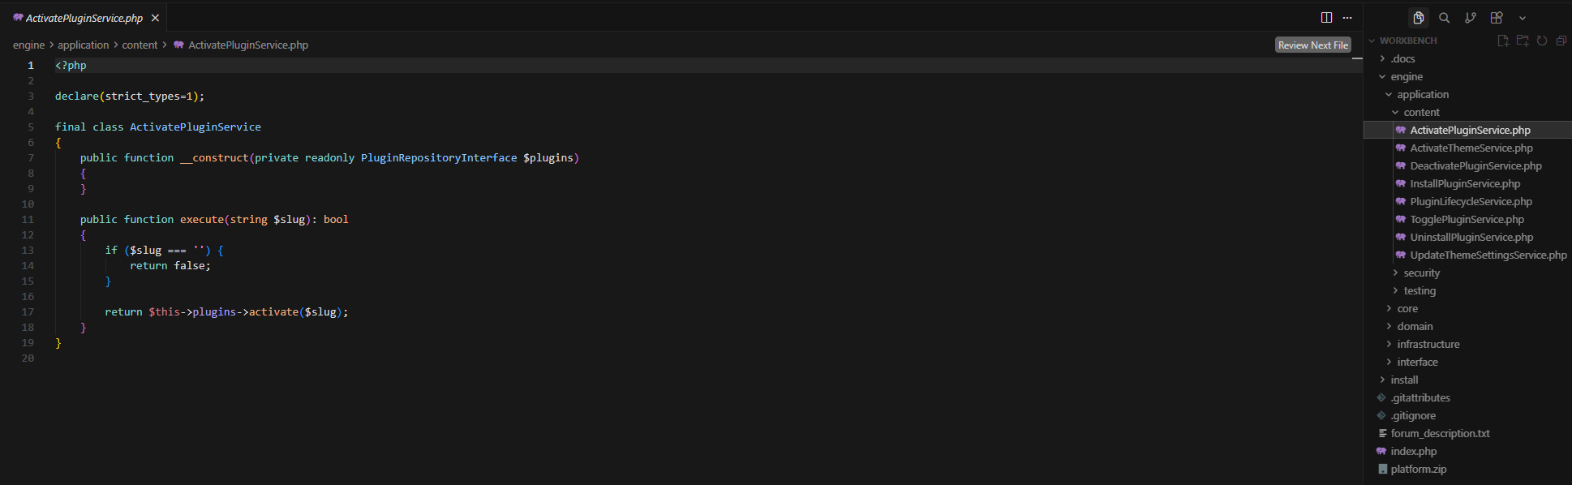Open the Explorer view icon

pyautogui.click(x=1418, y=18)
